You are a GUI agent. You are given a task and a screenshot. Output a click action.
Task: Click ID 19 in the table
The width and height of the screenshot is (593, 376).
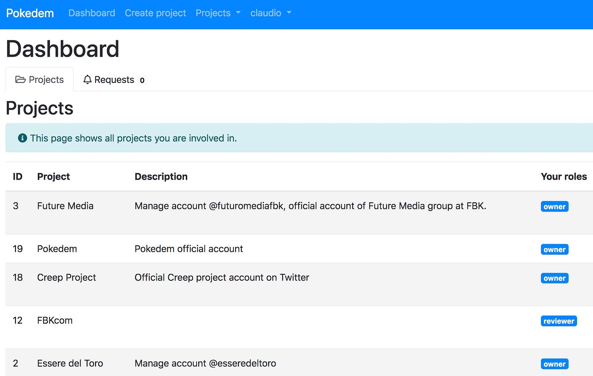[18, 249]
